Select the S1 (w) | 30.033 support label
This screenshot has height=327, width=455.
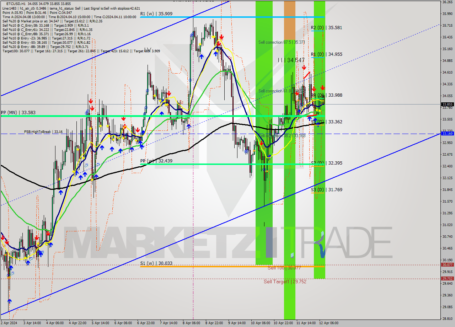(x=156, y=263)
